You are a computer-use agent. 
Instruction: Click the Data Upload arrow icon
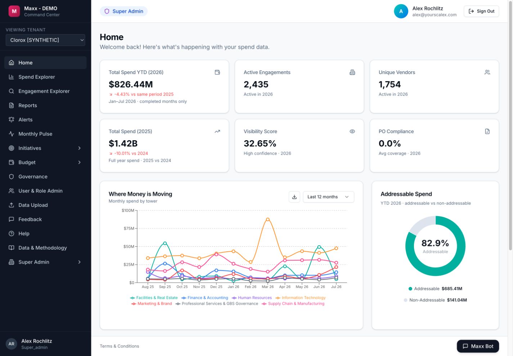click(x=12, y=205)
